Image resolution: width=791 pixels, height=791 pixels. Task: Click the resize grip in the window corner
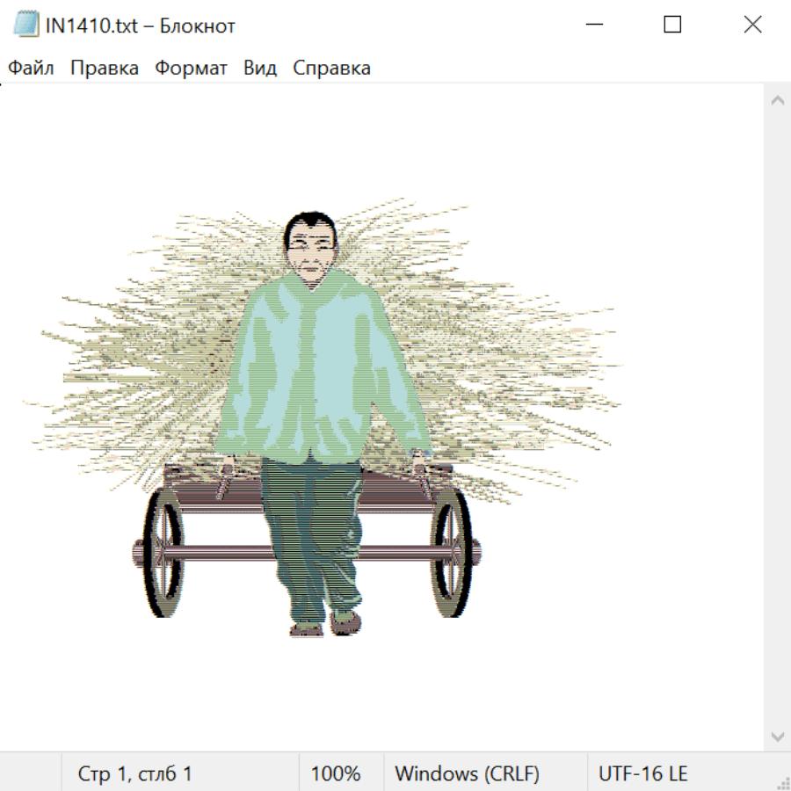pos(782,782)
